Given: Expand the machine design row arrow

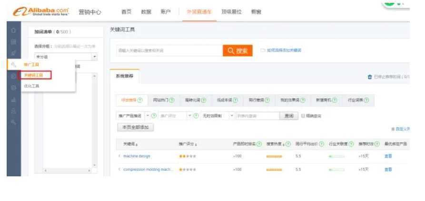Looking at the screenshot, I should (119, 156).
